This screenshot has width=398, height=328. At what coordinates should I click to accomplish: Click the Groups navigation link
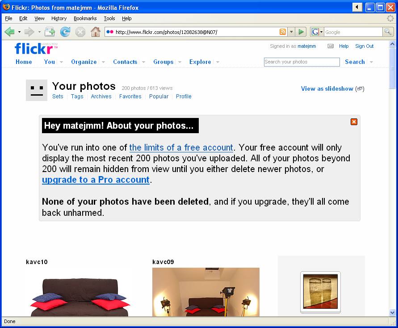163,62
